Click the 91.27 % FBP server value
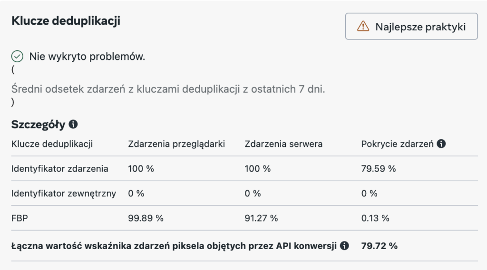This screenshot has height=270, width=487. [261, 218]
